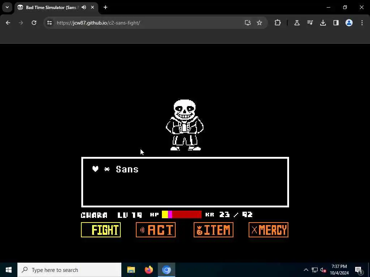Go back to the previous page

click(x=8, y=23)
